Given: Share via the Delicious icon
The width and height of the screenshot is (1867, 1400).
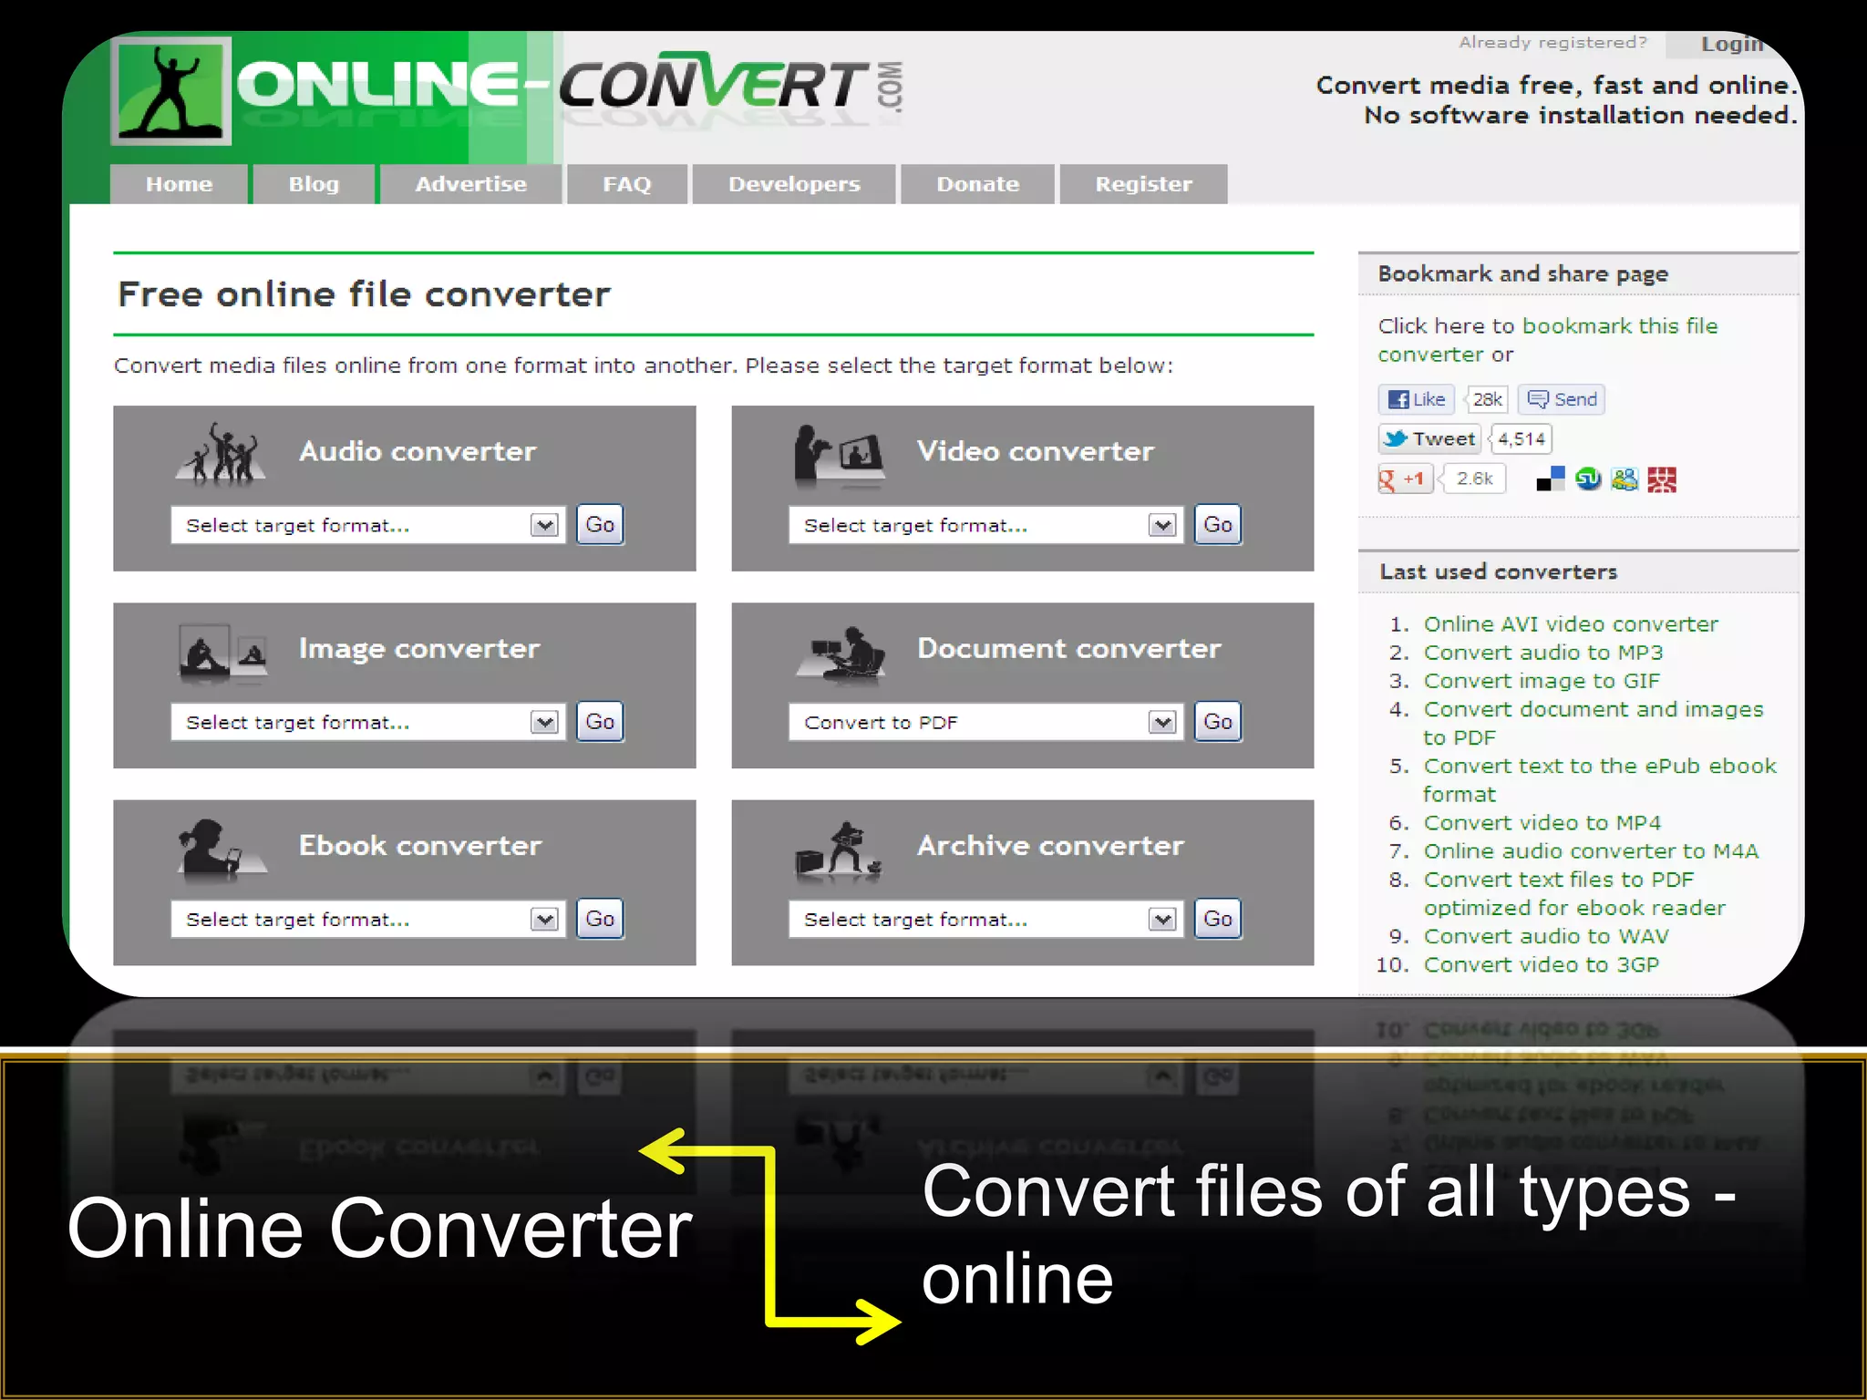Looking at the screenshot, I should (1551, 479).
